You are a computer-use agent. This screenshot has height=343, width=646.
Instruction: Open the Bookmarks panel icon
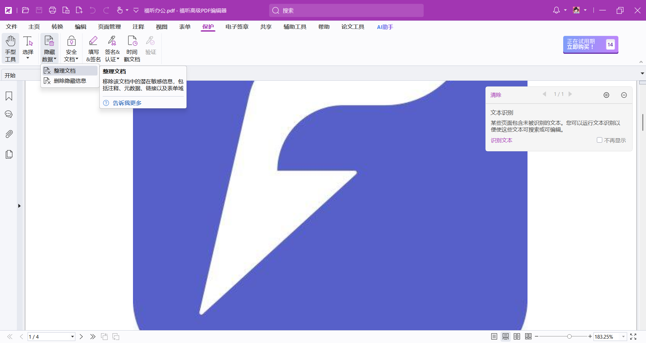pos(9,96)
